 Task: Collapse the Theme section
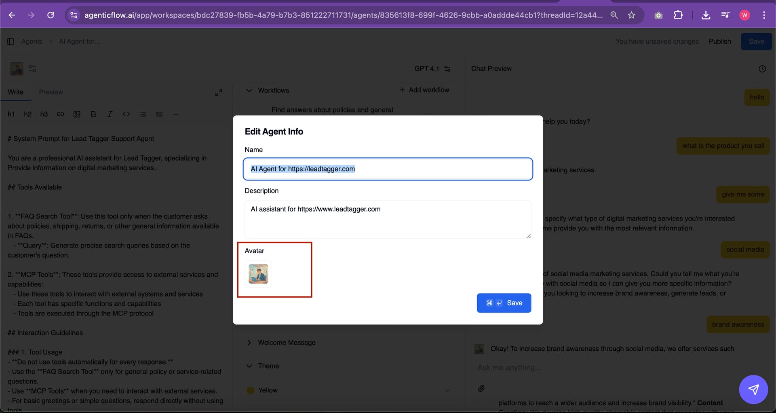pyautogui.click(x=249, y=366)
